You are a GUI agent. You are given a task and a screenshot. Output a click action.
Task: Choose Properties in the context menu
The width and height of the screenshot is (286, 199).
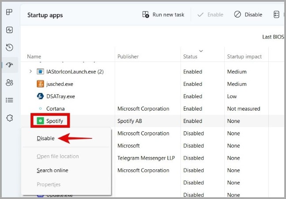coord(49,184)
